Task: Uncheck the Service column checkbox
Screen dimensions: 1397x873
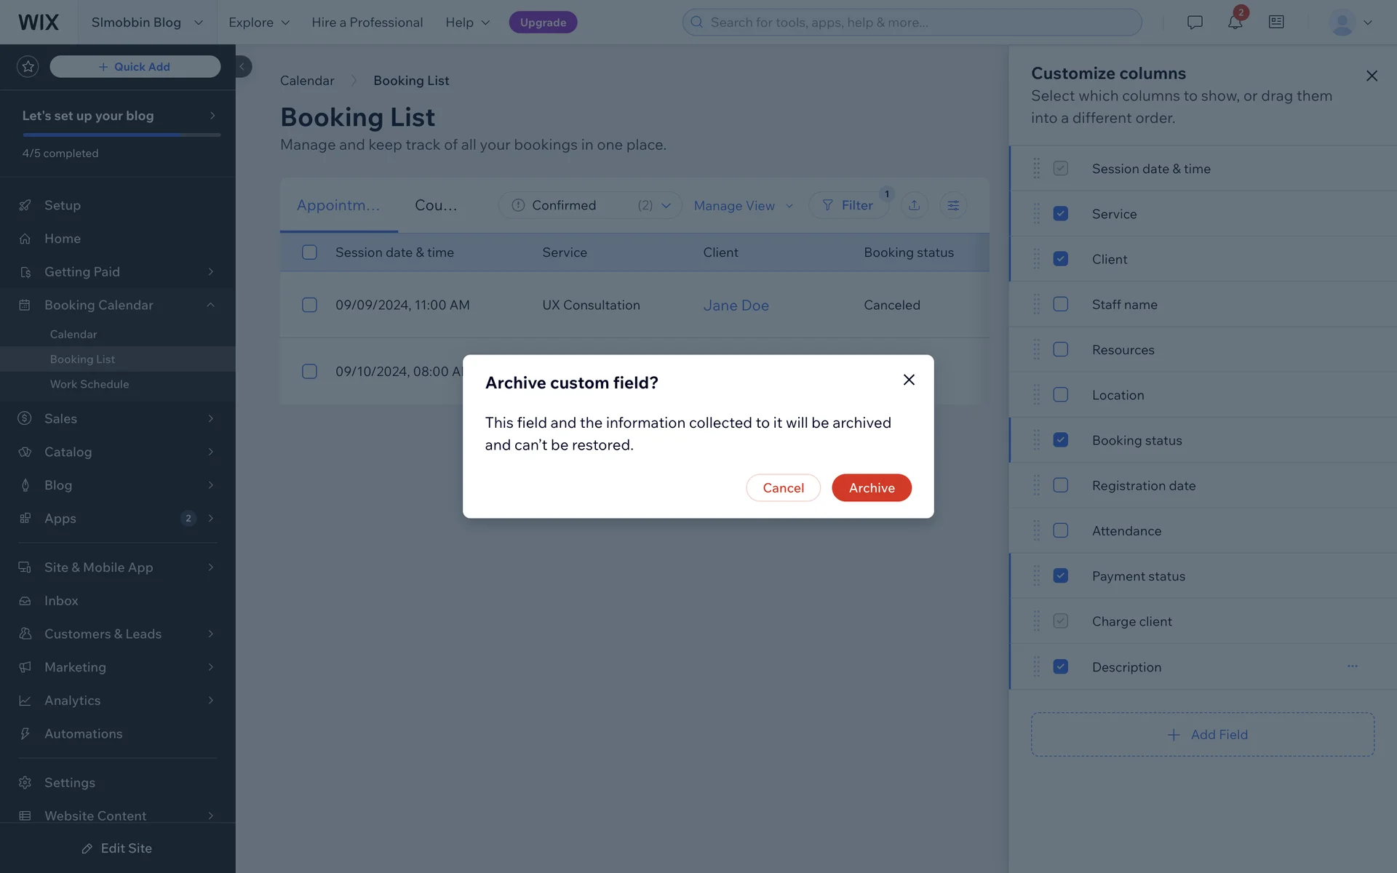Action: 1060,214
